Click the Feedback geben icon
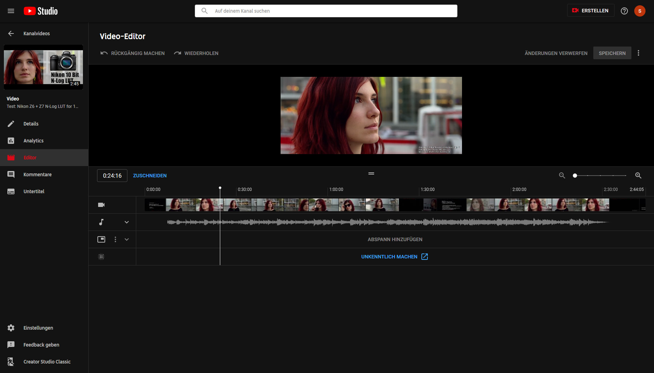Screen dimensions: 654x373 (x=11, y=345)
